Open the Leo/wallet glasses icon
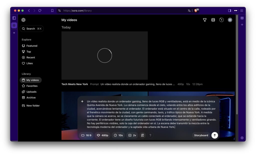Image resolution: width=256 pixels, height=155 pixels. coord(235,10)
